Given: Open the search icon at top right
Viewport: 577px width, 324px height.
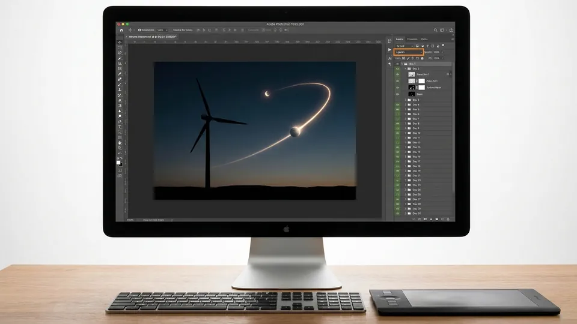Looking at the screenshot, I should (435, 30).
